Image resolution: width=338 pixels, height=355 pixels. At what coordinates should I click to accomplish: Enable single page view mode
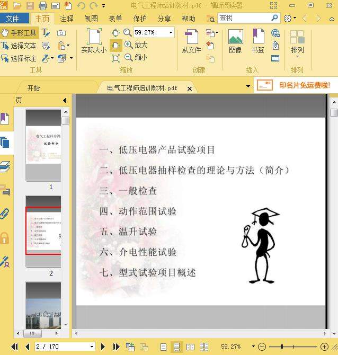click(163, 347)
